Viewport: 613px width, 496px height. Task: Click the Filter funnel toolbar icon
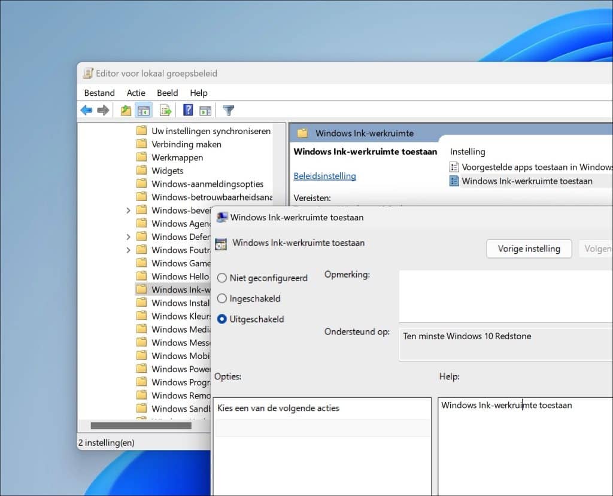tap(228, 111)
